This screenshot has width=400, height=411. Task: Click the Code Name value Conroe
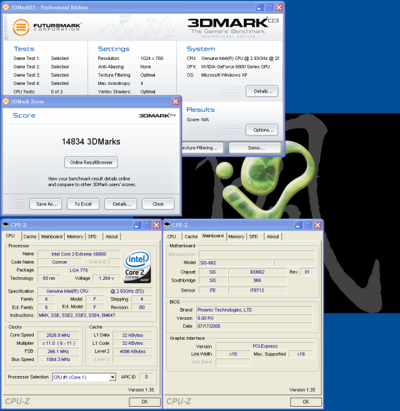click(x=59, y=262)
